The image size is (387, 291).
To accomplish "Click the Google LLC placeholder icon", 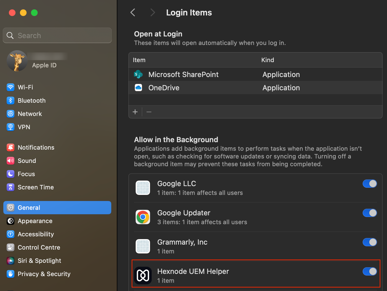I will 143,188.
